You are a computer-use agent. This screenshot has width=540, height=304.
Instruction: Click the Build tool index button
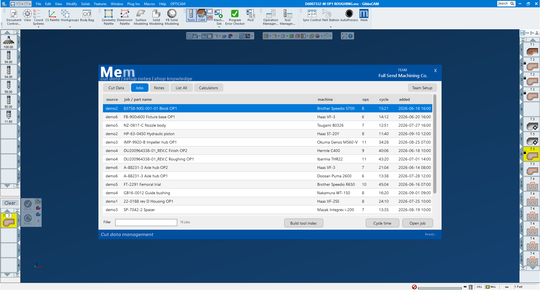(303, 223)
